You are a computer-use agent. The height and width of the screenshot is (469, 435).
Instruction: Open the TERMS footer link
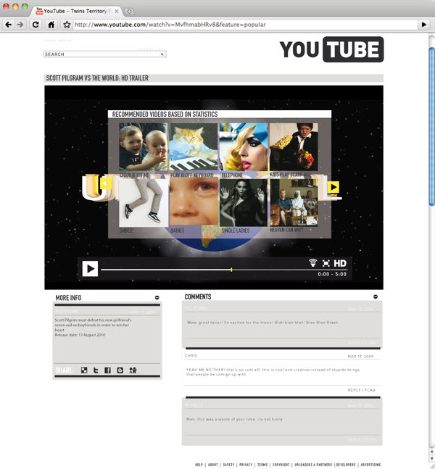click(262, 465)
